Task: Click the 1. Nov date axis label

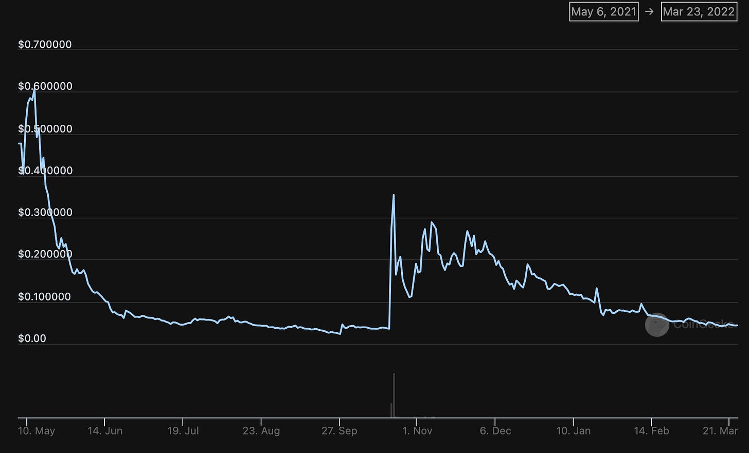Action: click(x=417, y=431)
